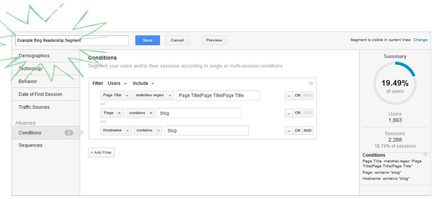Screen dimensions: 435x199
Task: Click the Conditions heading in main panel
Action: (102, 58)
